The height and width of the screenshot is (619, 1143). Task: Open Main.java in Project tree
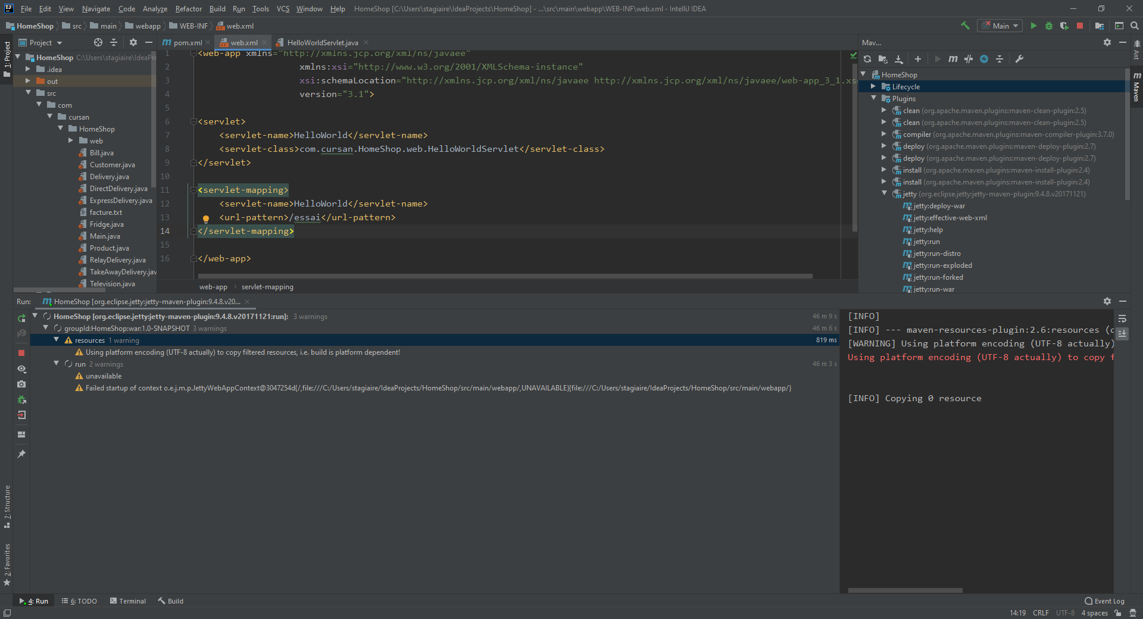click(x=105, y=236)
